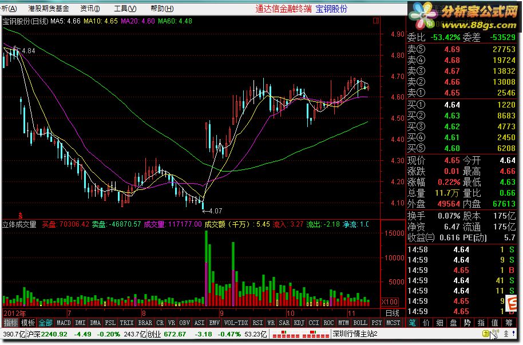Click the yellow status bar tray icon
Image resolution: width=523 pixels, height=345 pixels.
[486, 334]
